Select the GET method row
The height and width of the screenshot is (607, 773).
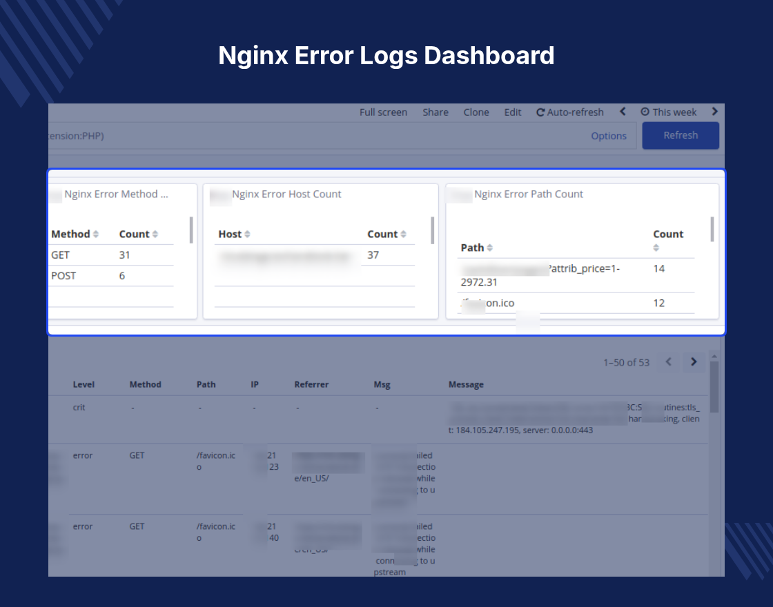pyautogui.click(x=112, y=255)
